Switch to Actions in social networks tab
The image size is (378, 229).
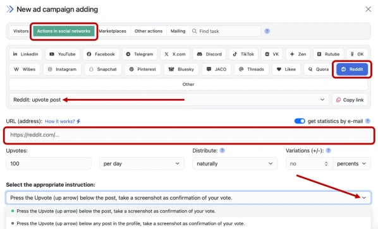coord(64,32)
